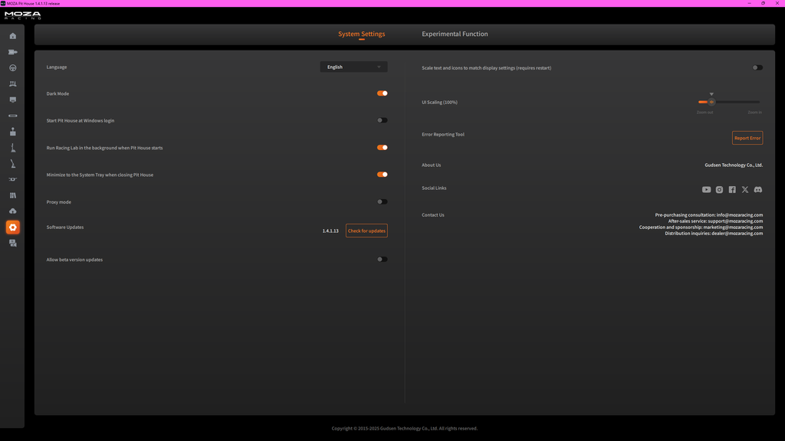Open the steering wheel settings icon
Image resolution: width=785 pixels, height=441 pixels.
pyautogui.click(x=12, y=68)
